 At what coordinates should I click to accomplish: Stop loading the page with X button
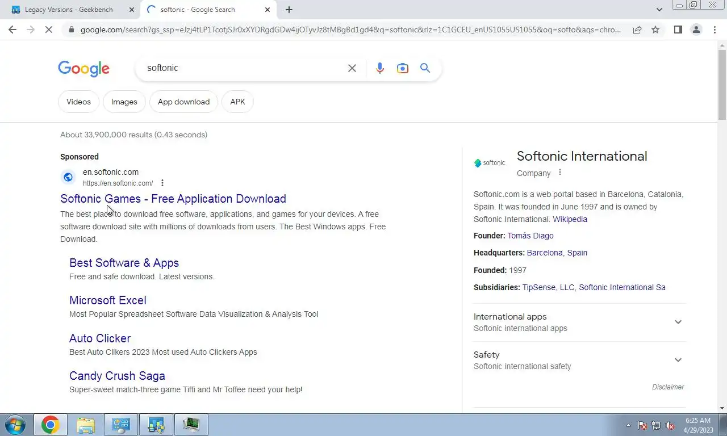tap(49, 30)
